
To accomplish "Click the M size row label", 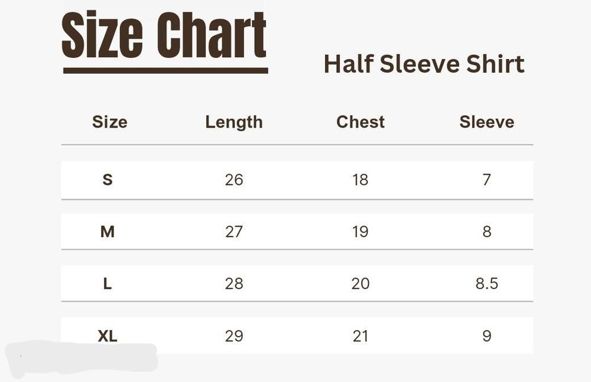I will click(x=108, y=232).
